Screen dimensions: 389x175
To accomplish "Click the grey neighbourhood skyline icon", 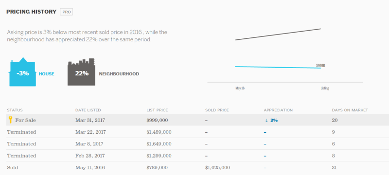I will point(81,72).
